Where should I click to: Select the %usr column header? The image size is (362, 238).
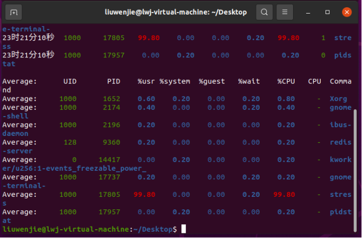pyautogui.click(x=146, y=81)
